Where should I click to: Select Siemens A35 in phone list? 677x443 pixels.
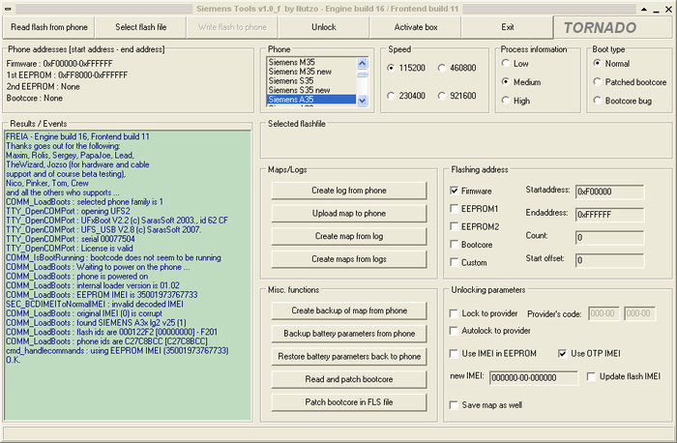coord(311,100)
